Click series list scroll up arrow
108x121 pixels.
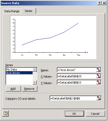tap(35, 70)
